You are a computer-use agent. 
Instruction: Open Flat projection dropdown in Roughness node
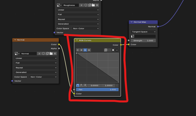point(78,14)
